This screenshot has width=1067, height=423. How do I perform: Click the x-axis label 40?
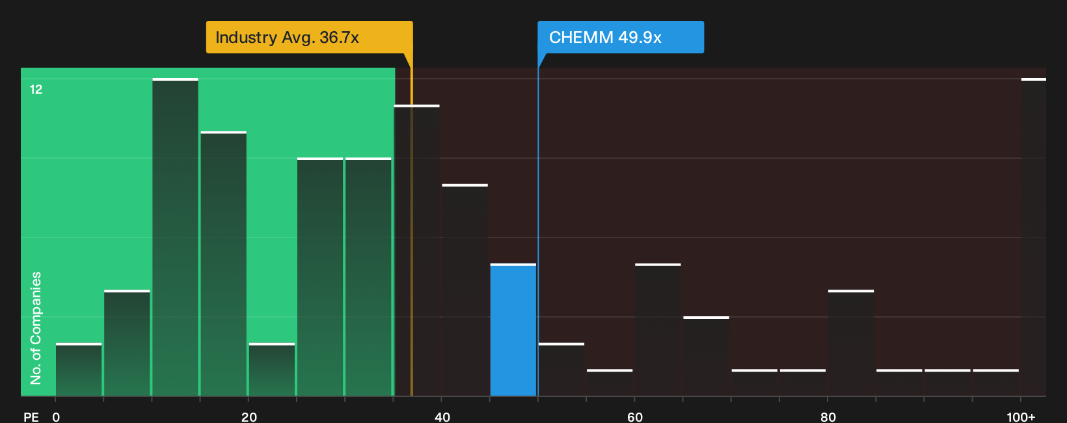pyautogui.click(x=442, y=416)
